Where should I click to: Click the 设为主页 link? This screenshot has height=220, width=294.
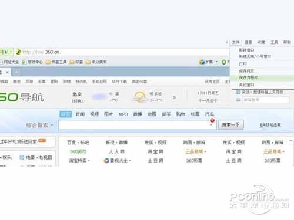212,82
